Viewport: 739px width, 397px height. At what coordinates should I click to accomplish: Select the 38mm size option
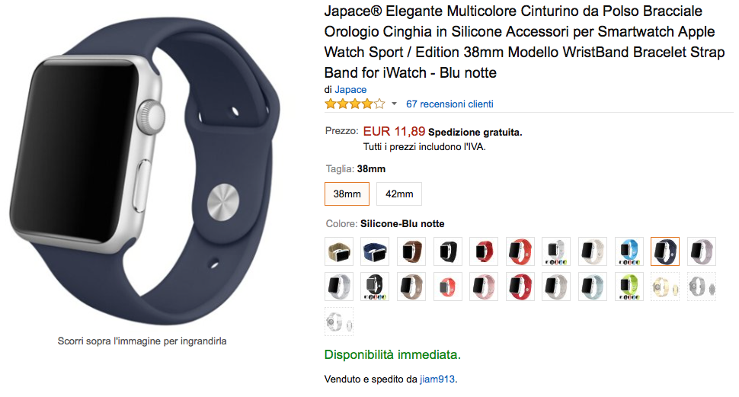347,194
